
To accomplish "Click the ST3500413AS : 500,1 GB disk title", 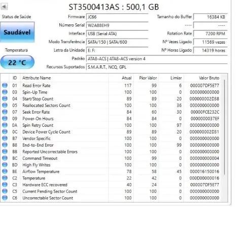I will [114, 7].
